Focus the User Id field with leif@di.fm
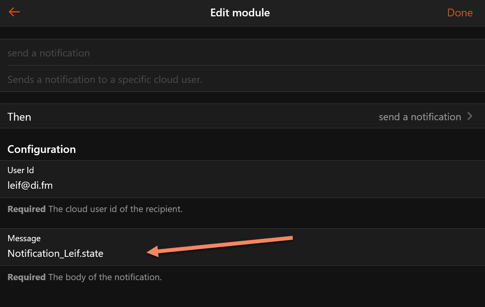The height and width of the screenshot is (307, 485). 30,185
